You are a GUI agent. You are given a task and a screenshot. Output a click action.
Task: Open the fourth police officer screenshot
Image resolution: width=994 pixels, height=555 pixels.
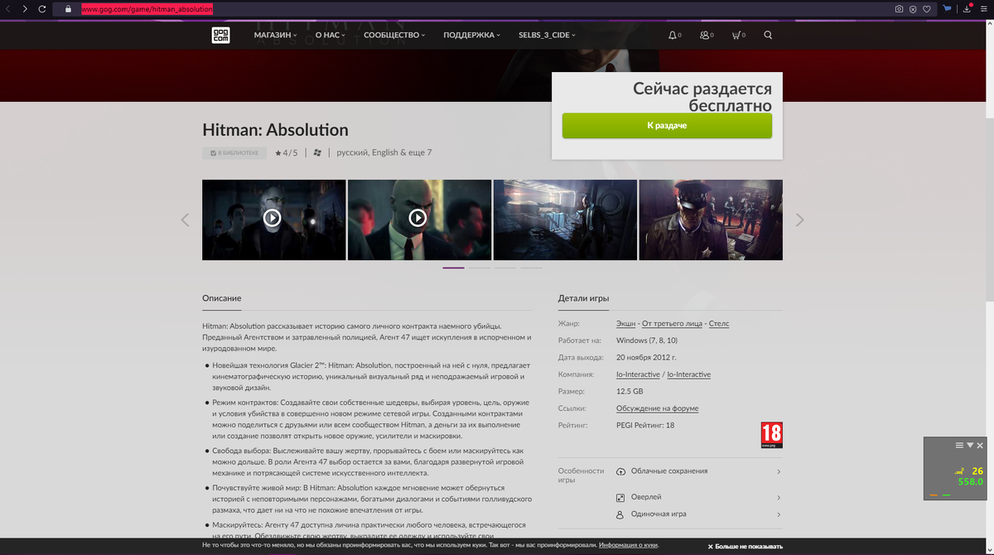click(x=711, y=219)
